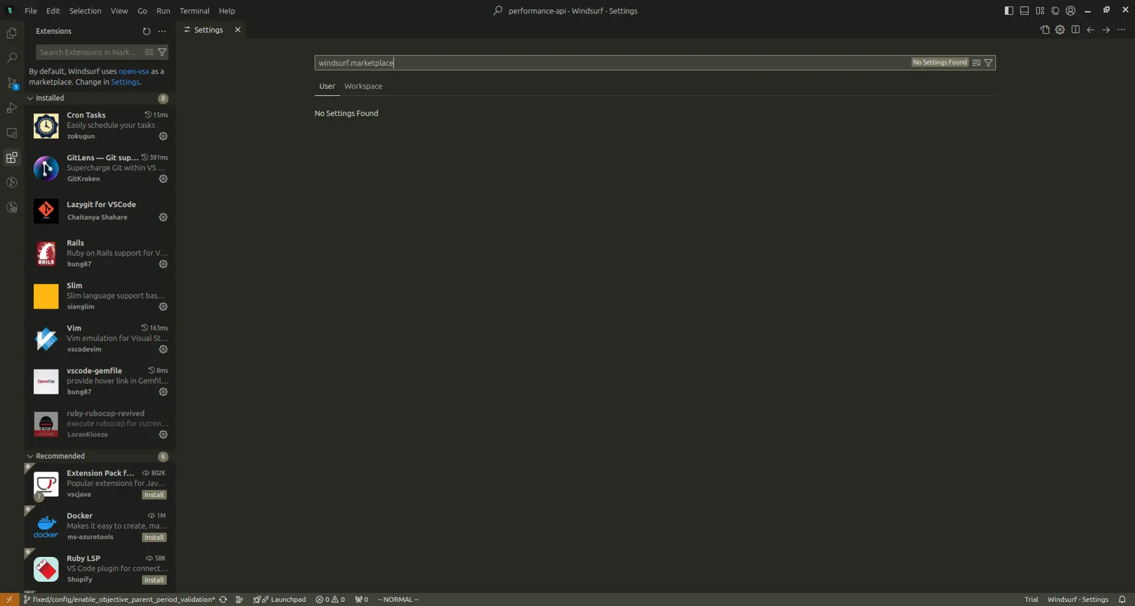Synchronize changes icon in status bar

pos(223,599)
